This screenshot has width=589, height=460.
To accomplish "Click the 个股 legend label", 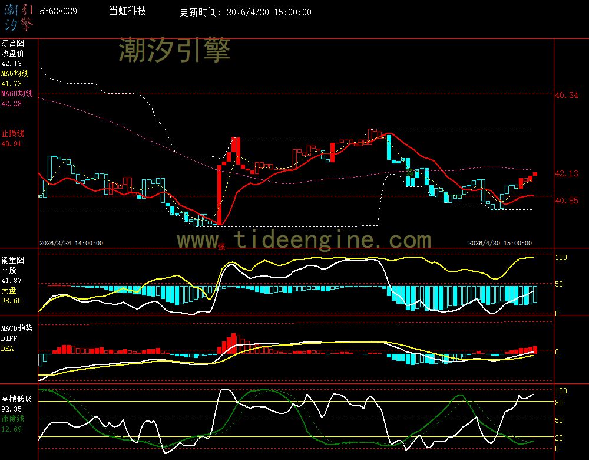I will (x=9, y=270).
